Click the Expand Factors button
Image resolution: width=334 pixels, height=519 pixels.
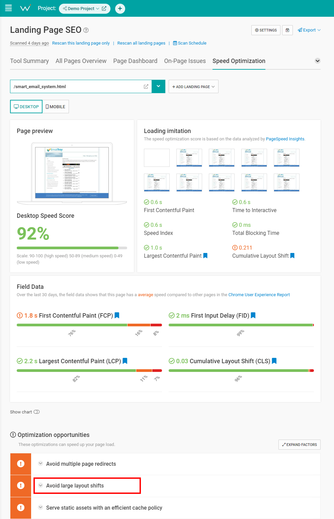click(x=299, y=445)
